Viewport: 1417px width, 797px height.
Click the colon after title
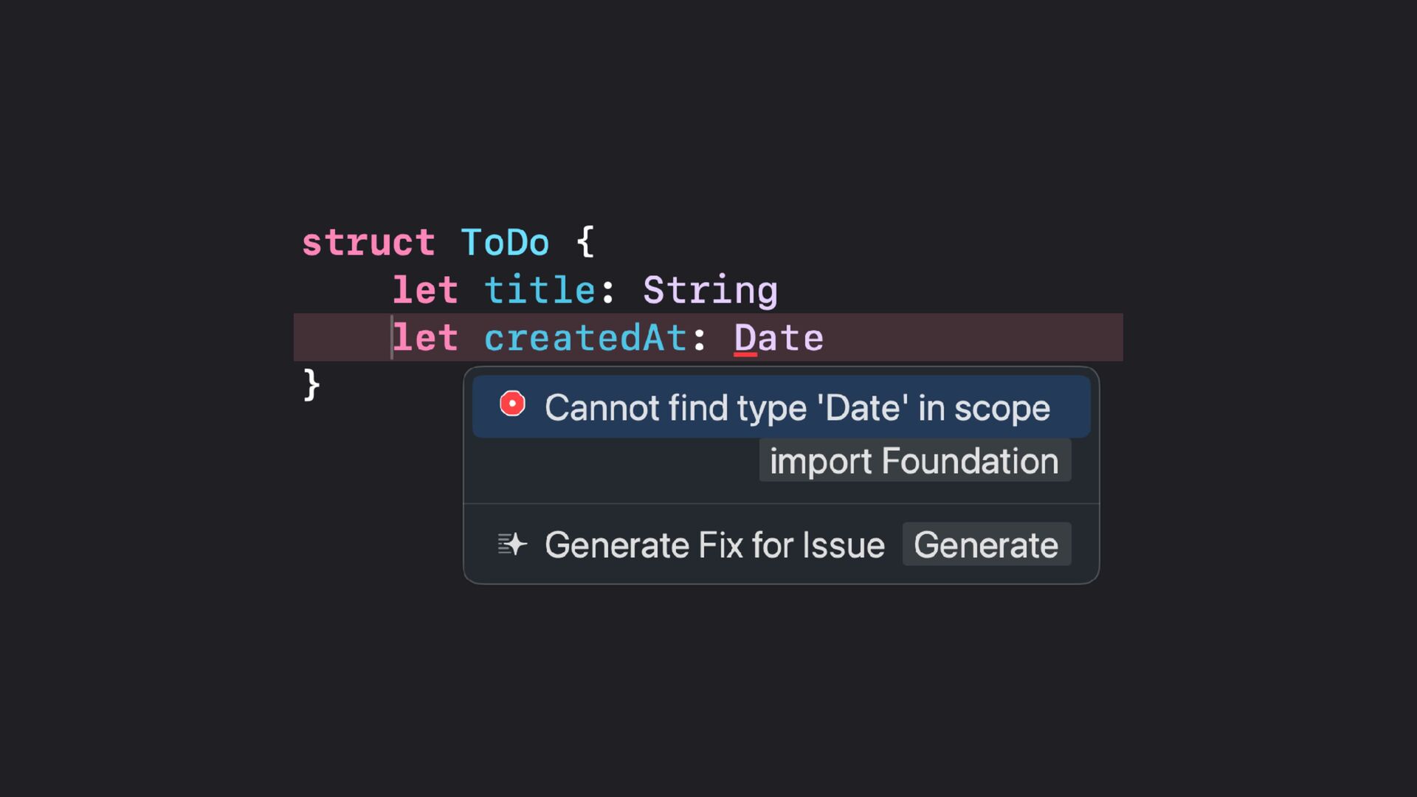click(608, 291)
